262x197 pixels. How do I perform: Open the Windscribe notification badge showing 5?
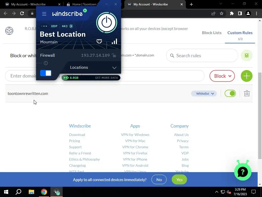click(x=85, y=11)
